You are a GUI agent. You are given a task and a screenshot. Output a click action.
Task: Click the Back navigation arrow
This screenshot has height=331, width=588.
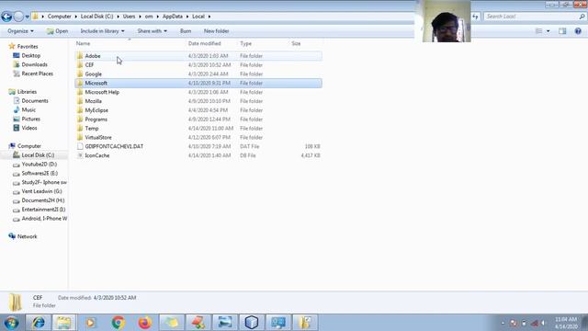(x=6, y=17)
